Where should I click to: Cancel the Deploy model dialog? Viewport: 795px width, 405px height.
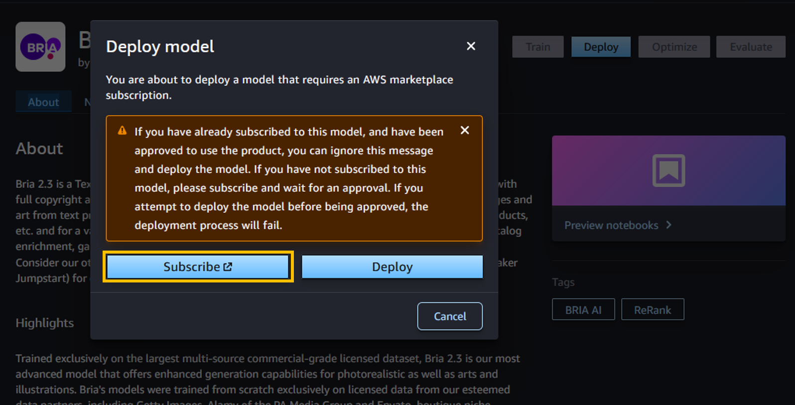tap(450, 316)
